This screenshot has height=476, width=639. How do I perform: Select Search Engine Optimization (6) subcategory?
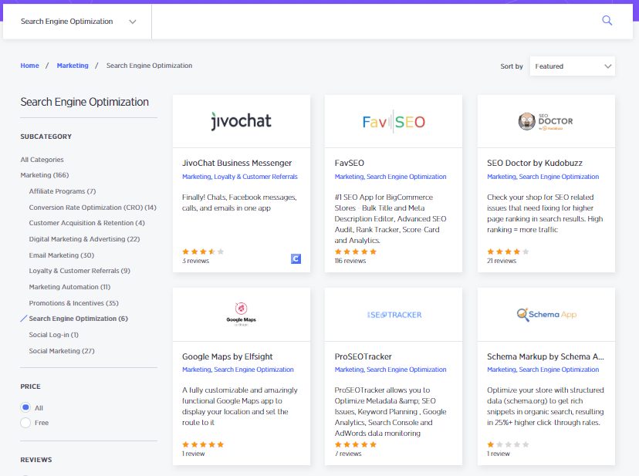click(78, 319)
